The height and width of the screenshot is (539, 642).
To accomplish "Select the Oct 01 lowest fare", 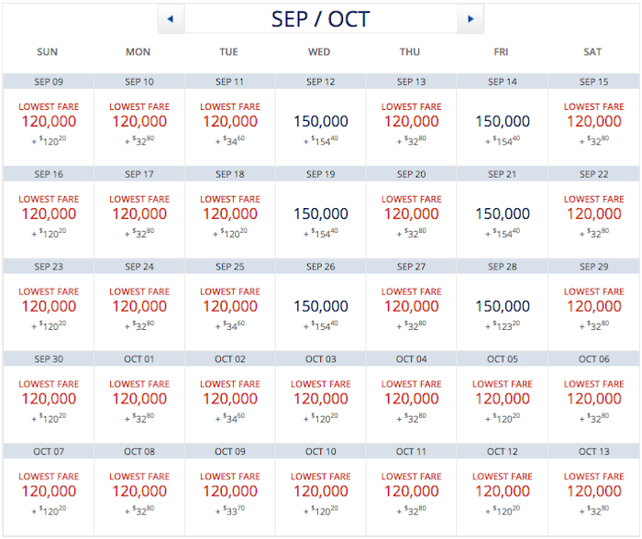I will tap(139, 400).
